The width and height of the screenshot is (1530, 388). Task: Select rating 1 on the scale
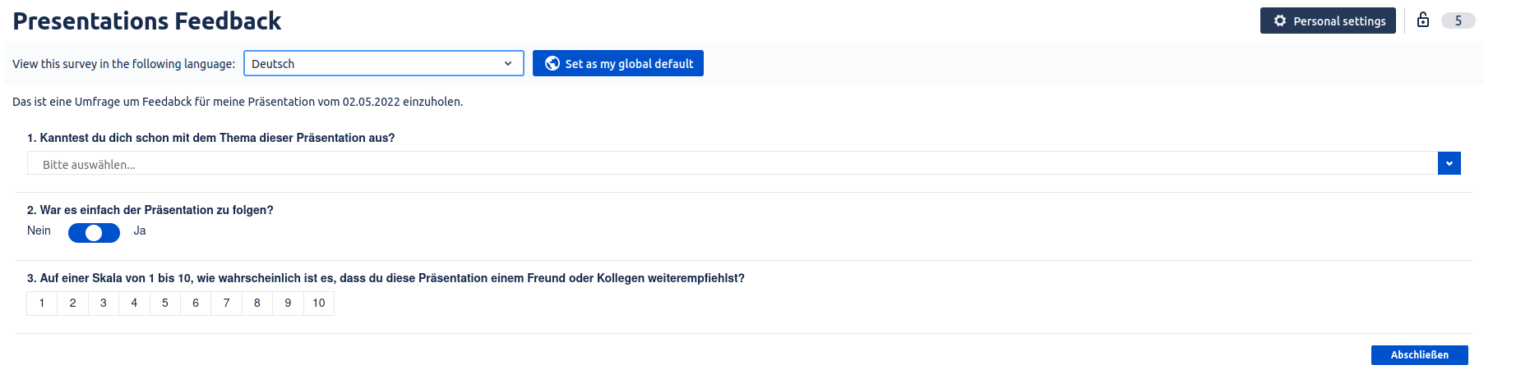[42, 304]
